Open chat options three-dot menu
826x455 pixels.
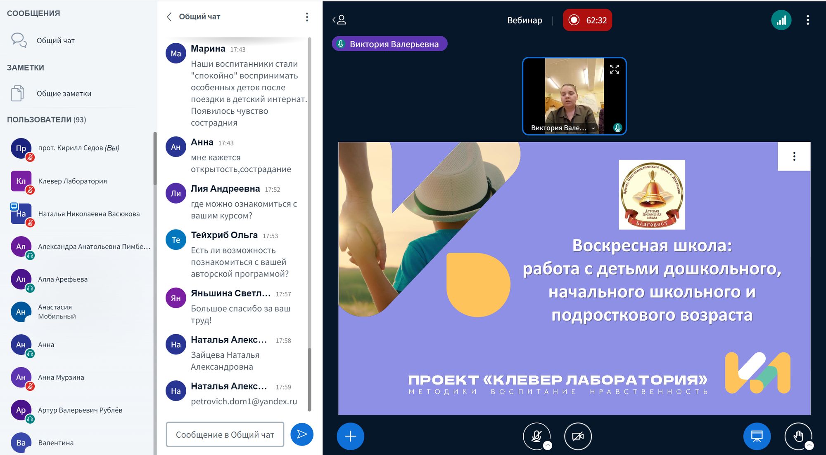click(x=306, y=17)
